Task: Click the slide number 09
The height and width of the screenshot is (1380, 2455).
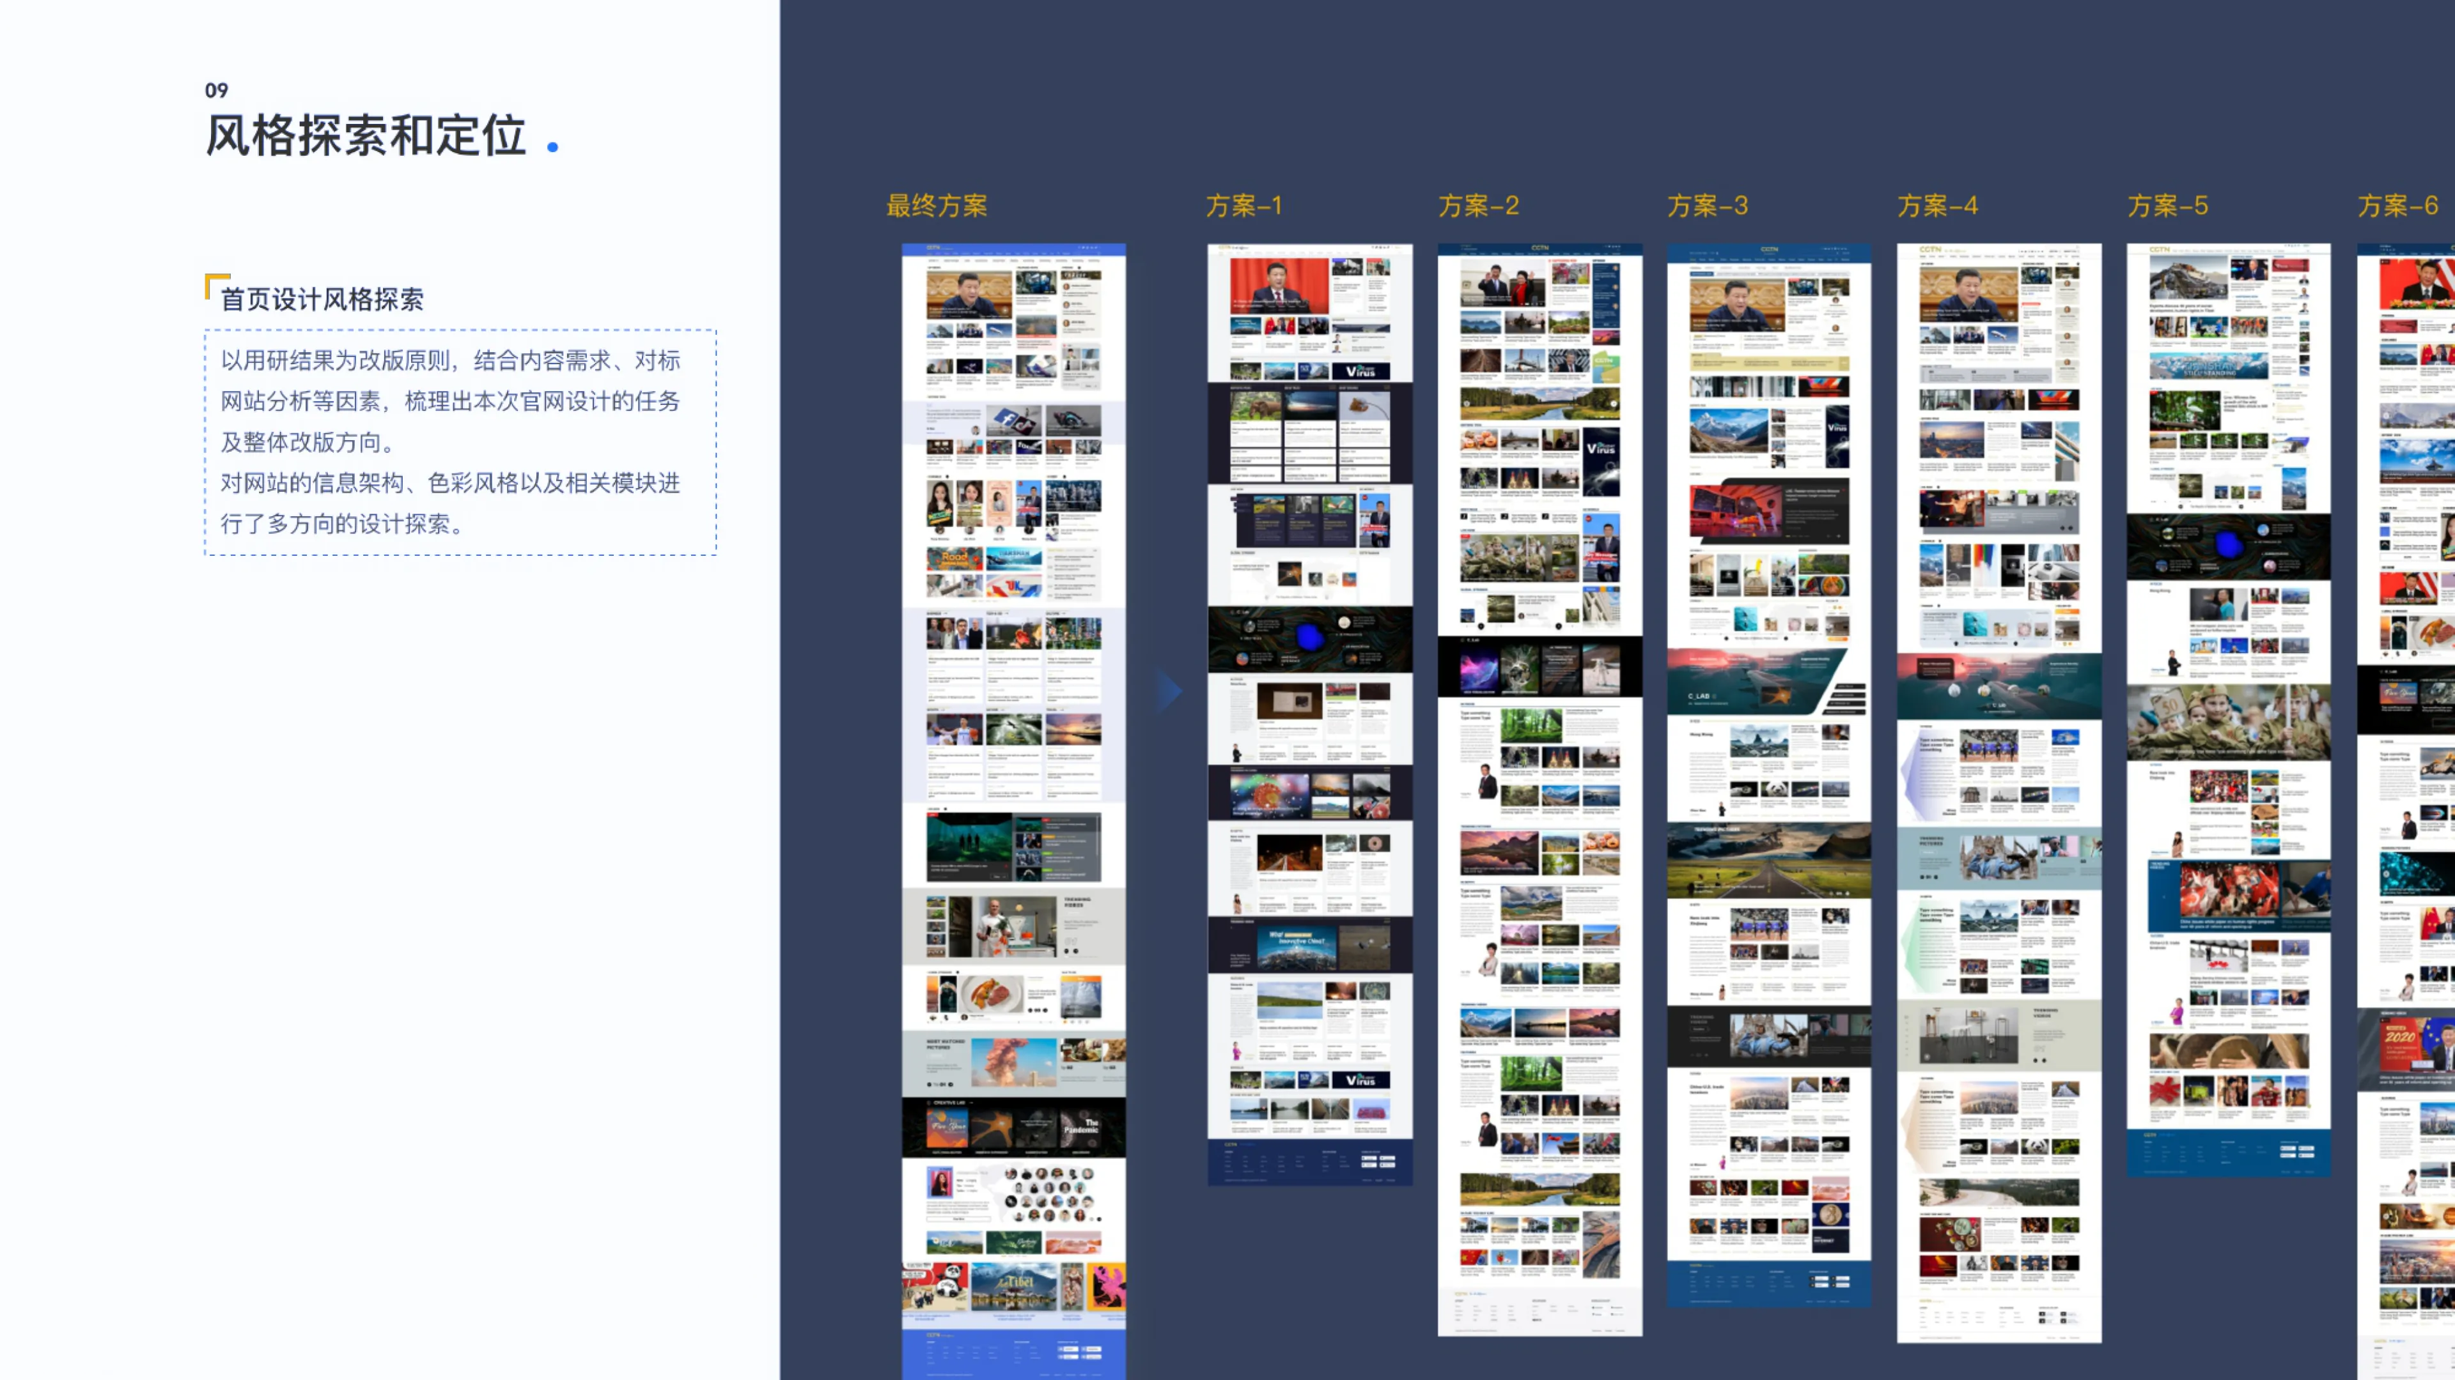Action: click(216, 91)
